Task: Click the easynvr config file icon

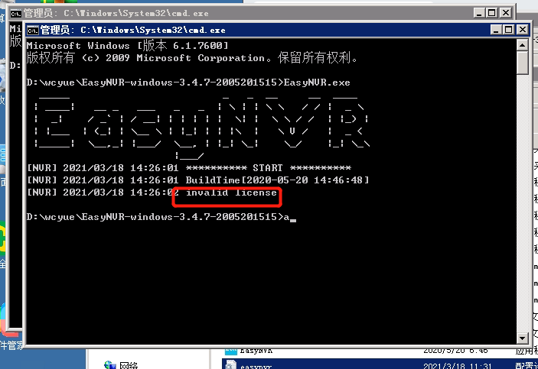Action: click(x=231, y=364)
